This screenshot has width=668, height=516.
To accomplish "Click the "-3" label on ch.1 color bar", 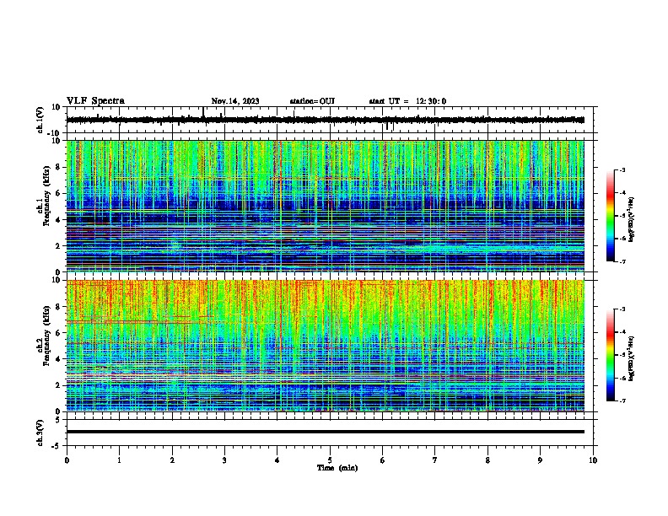I will pyautogui.click(x=622, y=170).
